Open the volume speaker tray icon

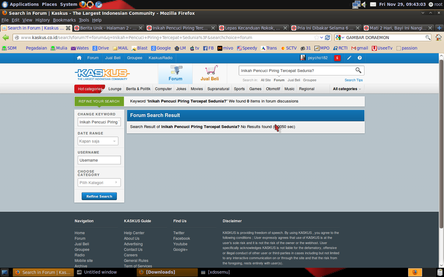[364, 5]
